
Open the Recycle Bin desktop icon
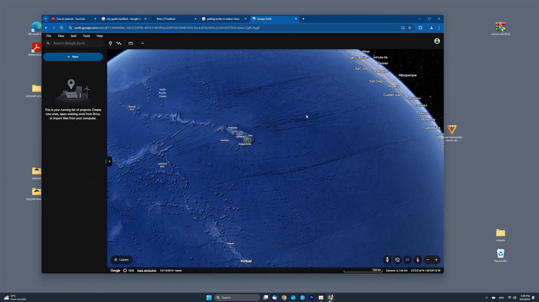coord(500,255)
